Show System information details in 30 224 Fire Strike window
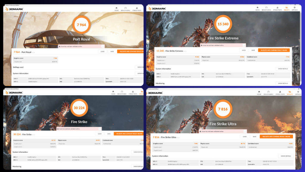The image size is (305, 172). (138, 152)
